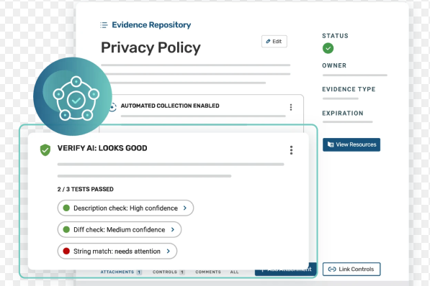The height and width of the screenshot is (286, 430).
Task: Expand the Diff check chevron
Action: 173,230
